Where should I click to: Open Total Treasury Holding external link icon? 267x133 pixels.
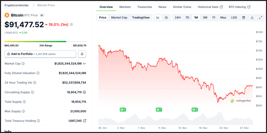[85, 121]
